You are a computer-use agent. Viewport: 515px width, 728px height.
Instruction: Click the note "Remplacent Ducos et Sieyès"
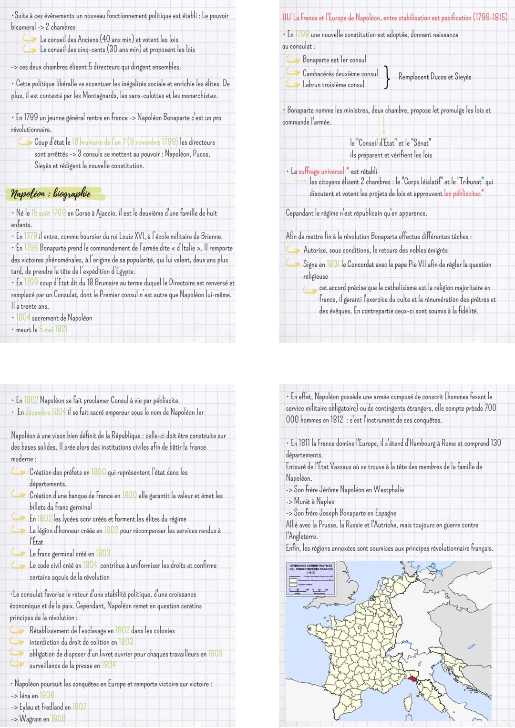[x=435, y=77]
